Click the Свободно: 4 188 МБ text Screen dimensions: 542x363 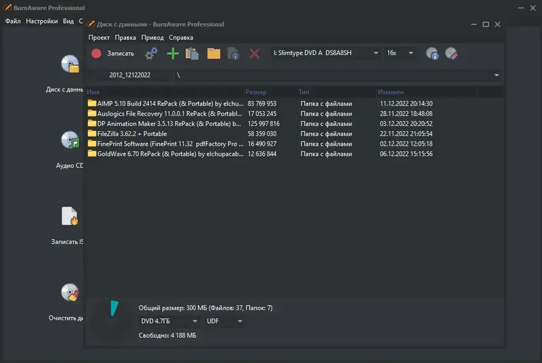pos(167,335)
